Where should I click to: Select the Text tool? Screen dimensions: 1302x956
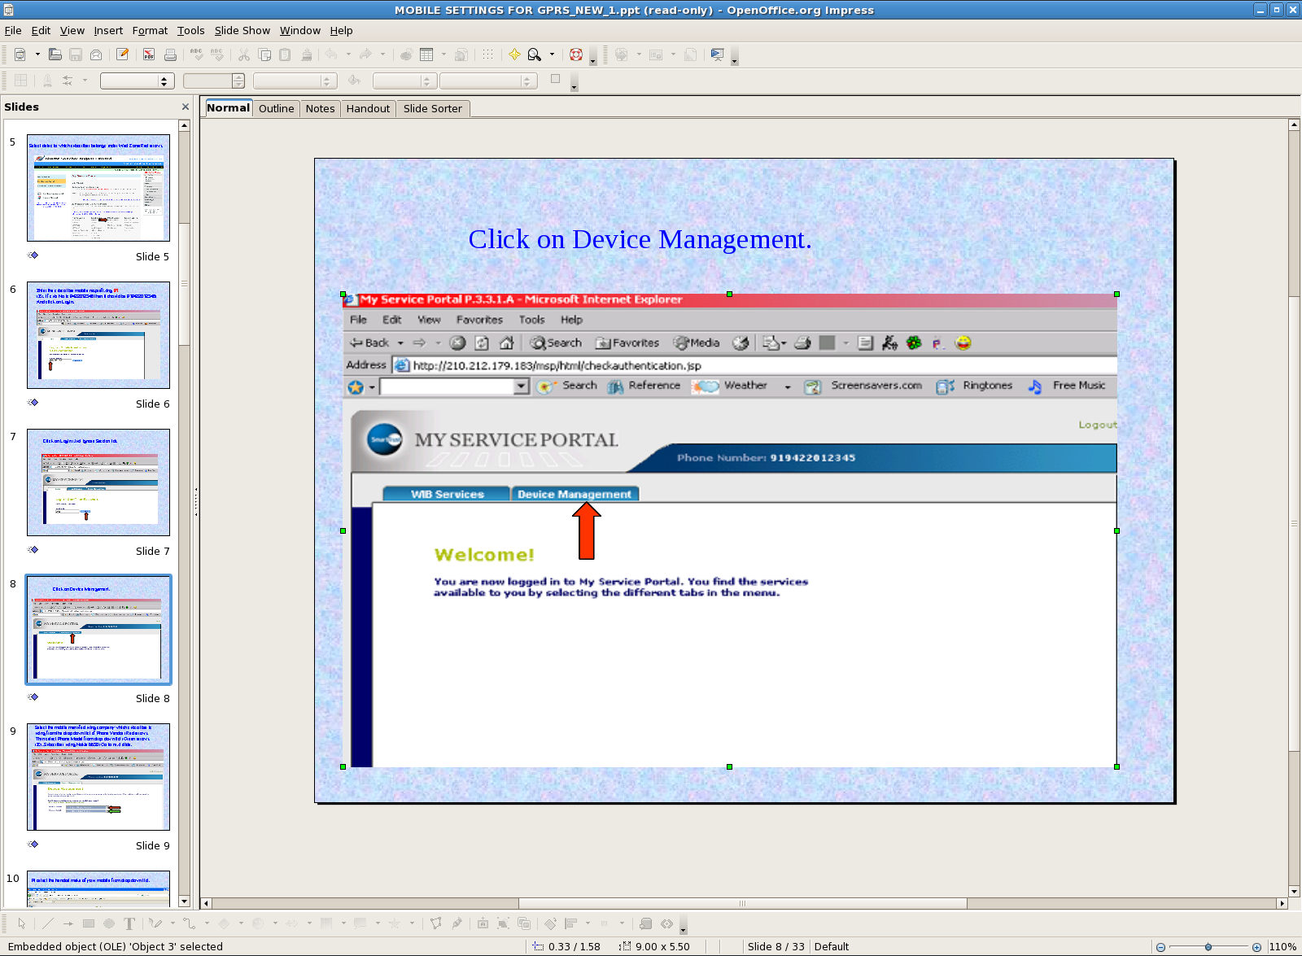(x=129, y=923)
